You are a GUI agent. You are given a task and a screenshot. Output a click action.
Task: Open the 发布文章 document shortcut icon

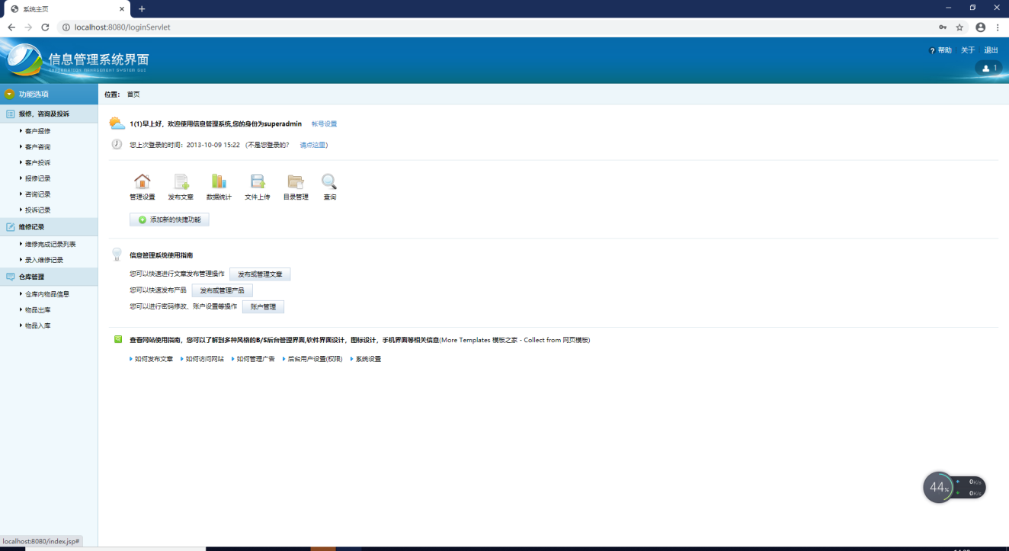(x=181, y=181)
